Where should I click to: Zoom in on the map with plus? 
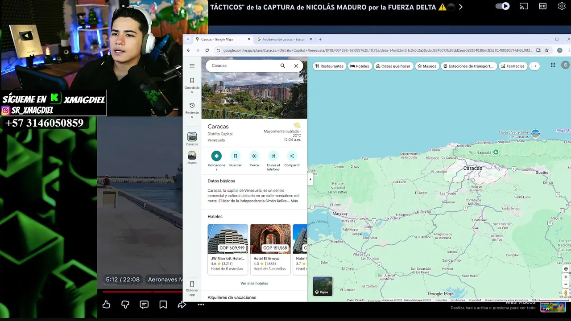566,277
